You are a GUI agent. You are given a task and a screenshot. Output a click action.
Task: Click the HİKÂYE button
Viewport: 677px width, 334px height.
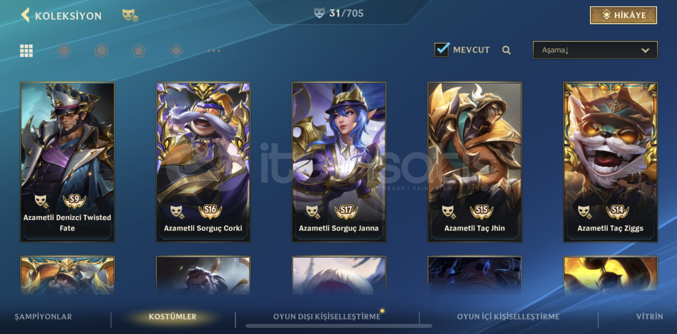point(623,15)
